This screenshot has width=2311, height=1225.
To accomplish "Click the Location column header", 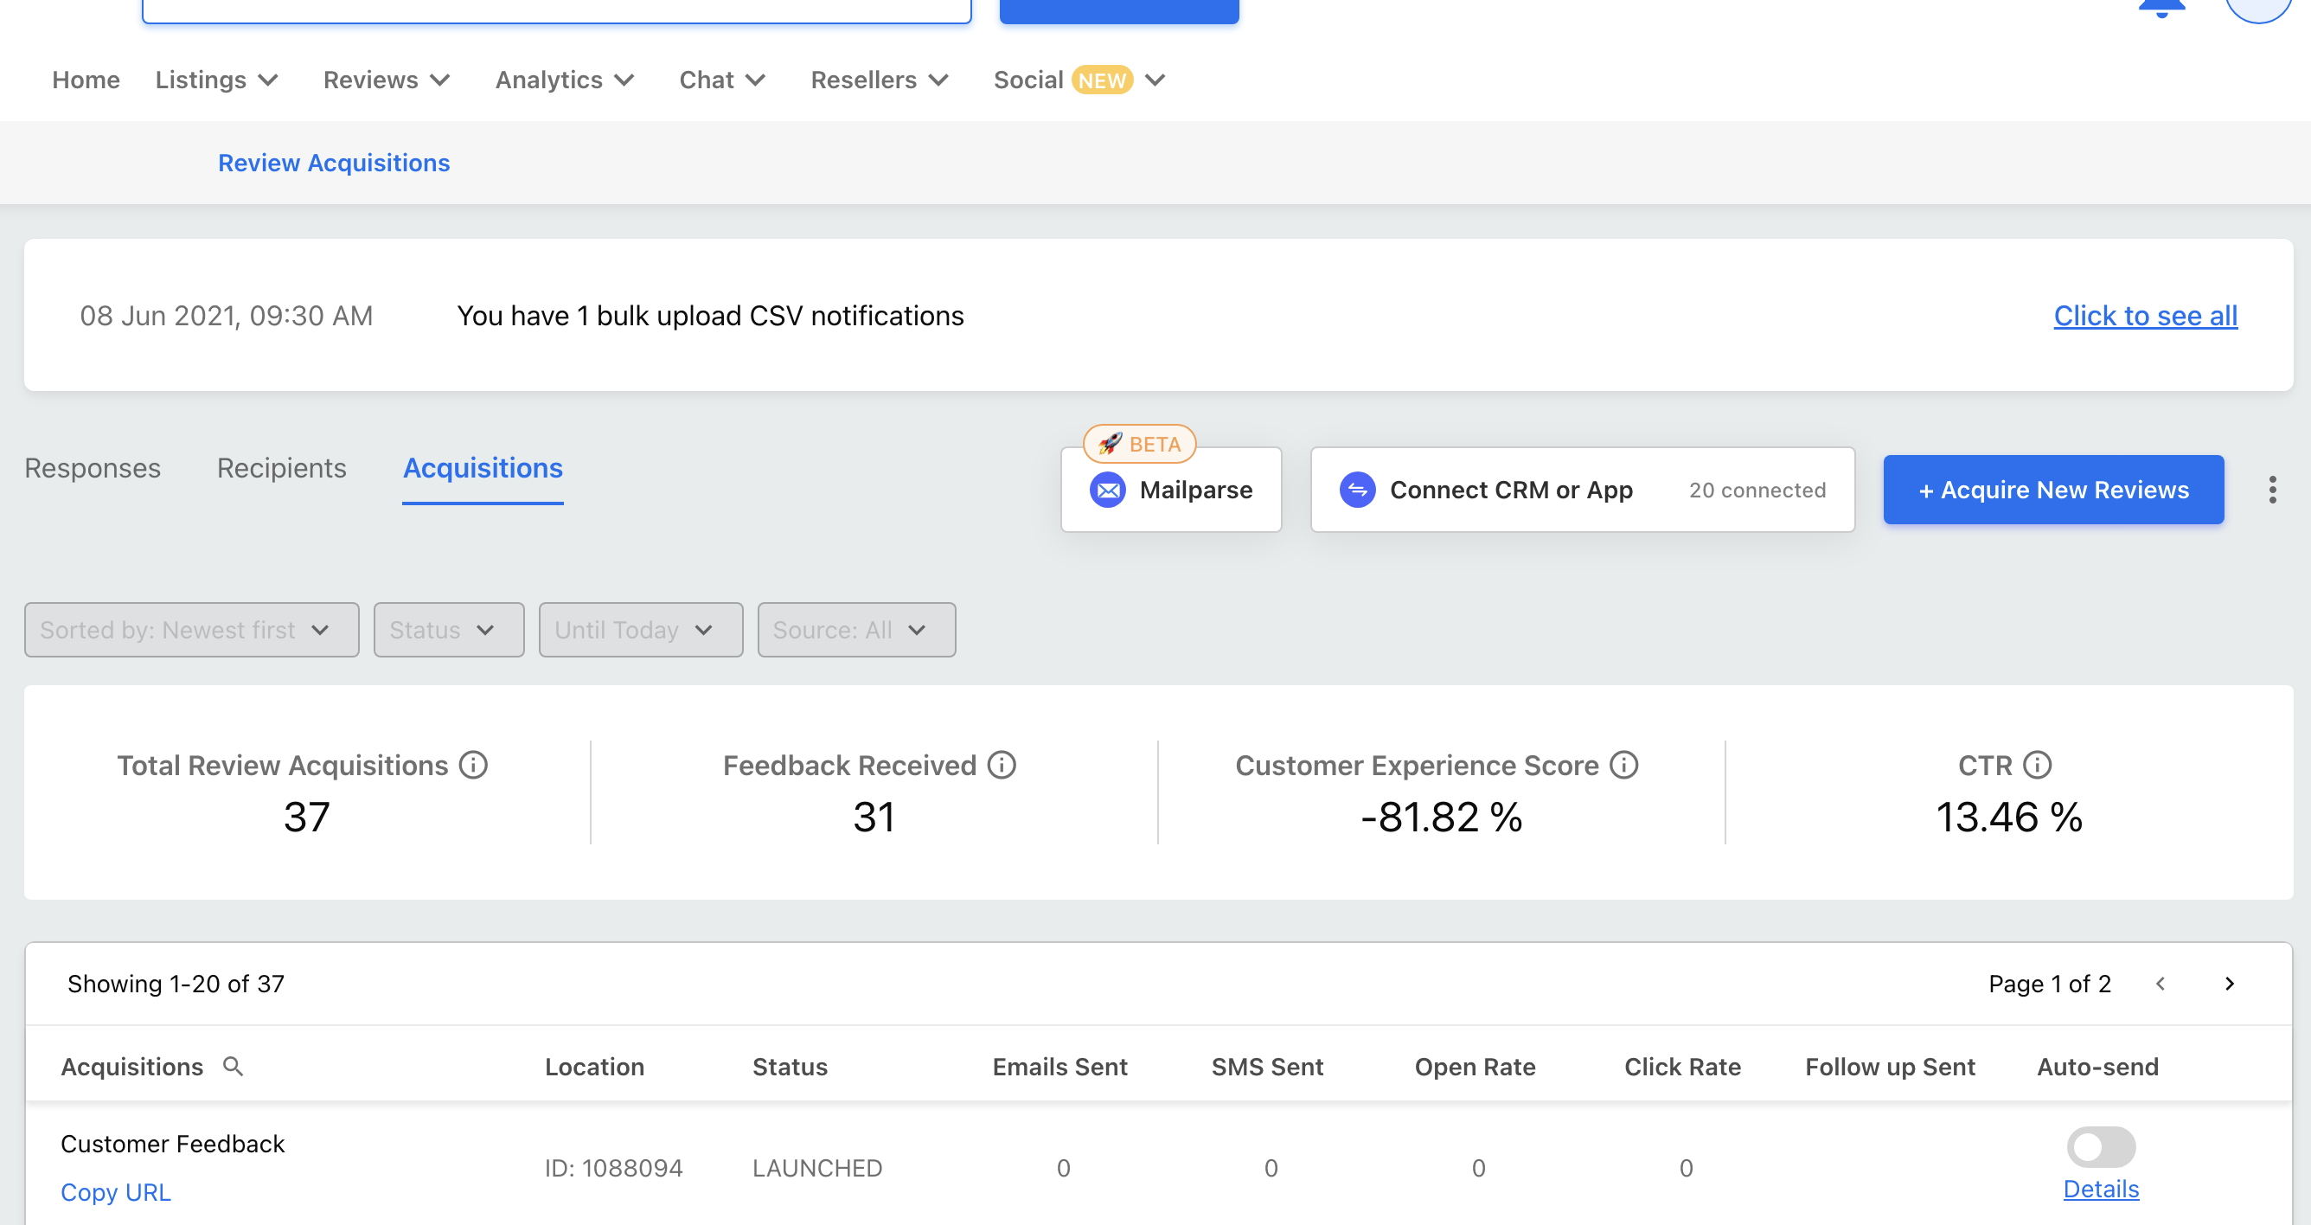I will (594, 1066).
